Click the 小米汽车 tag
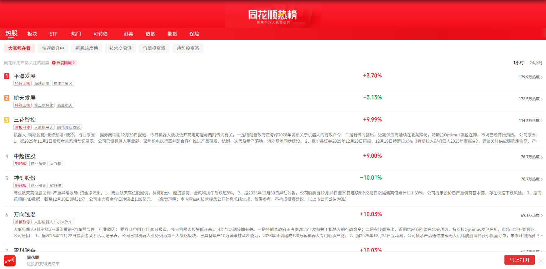The width and height of the screenshot is (546, 269). 65,222
